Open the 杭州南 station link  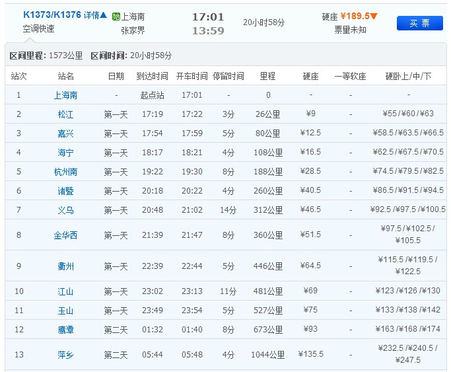pyautogui.click(x=65, y=172)
